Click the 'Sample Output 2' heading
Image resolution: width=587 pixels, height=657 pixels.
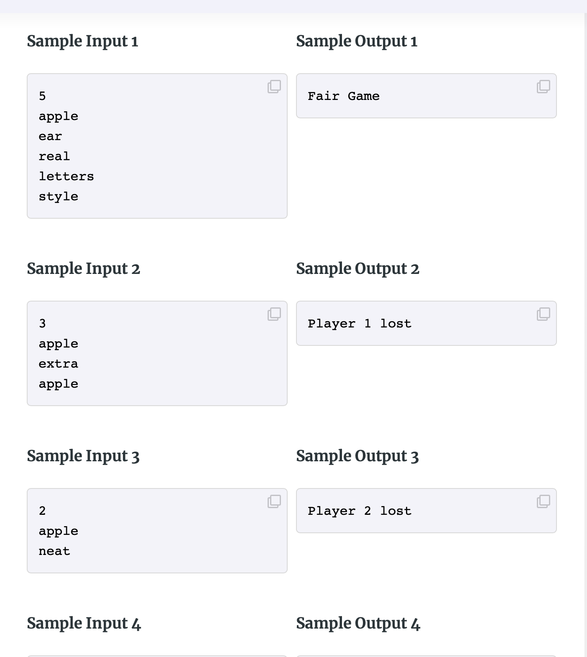pos(357,268)
